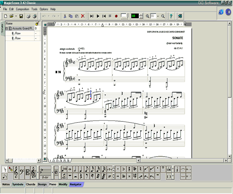Click the exit door icon in toolbar

(180, 16)
